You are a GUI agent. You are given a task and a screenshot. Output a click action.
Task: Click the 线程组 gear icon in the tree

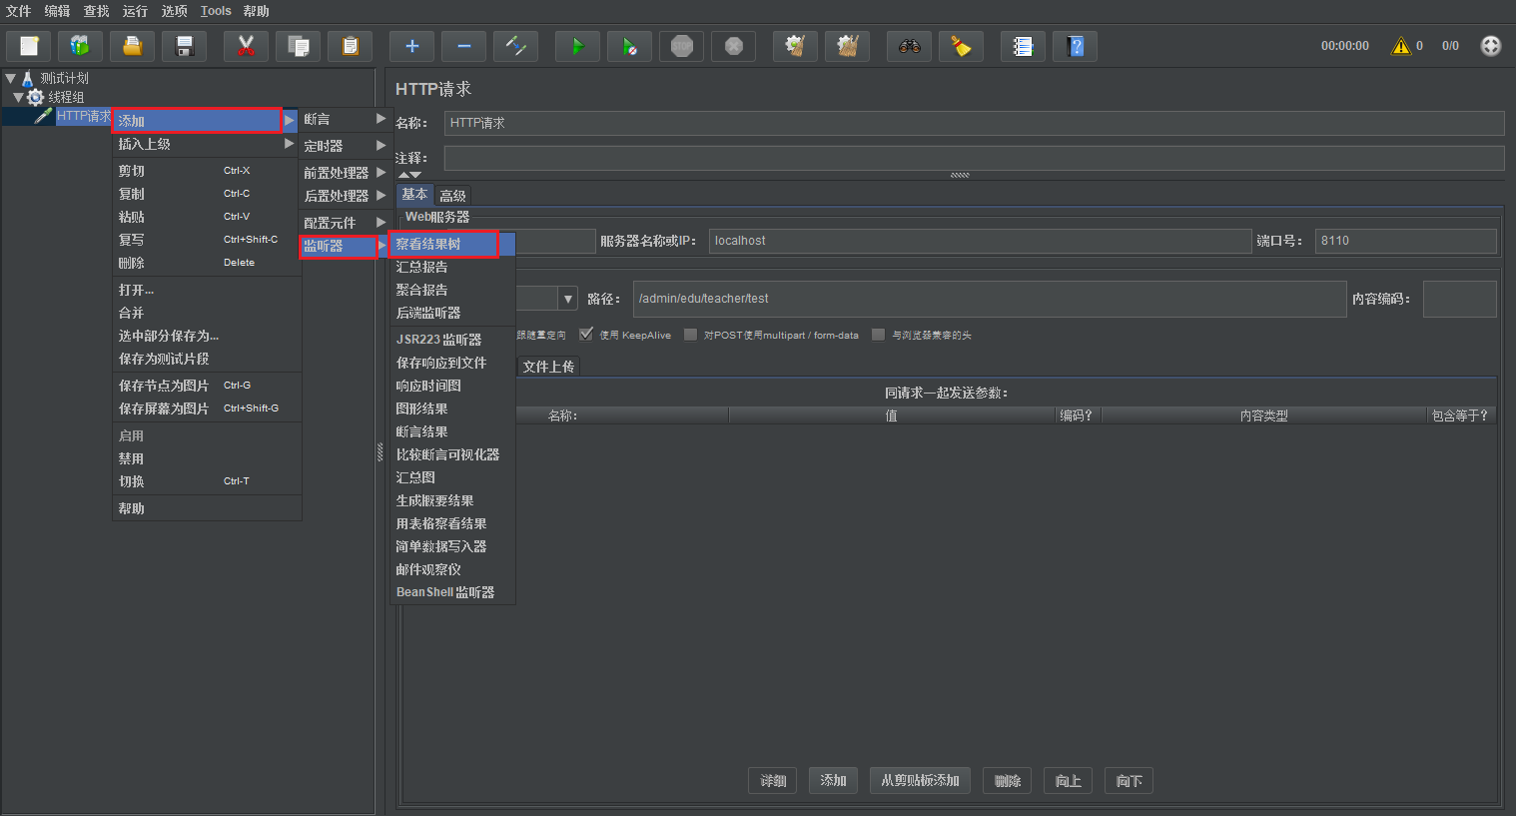point(35,97)
